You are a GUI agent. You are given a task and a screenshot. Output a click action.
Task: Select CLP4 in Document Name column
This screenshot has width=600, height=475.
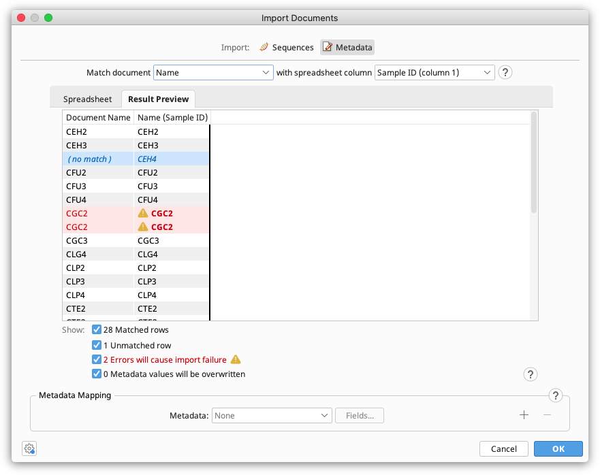pos(98,295)
